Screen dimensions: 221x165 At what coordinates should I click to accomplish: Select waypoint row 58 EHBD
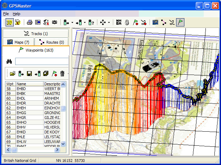click(x=33, y=89)
